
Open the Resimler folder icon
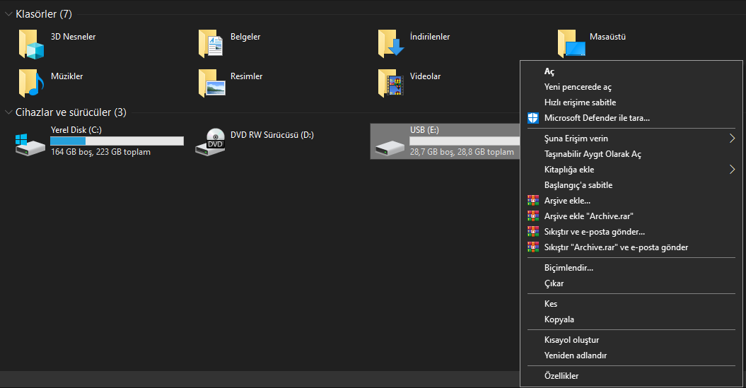(211, 83)
